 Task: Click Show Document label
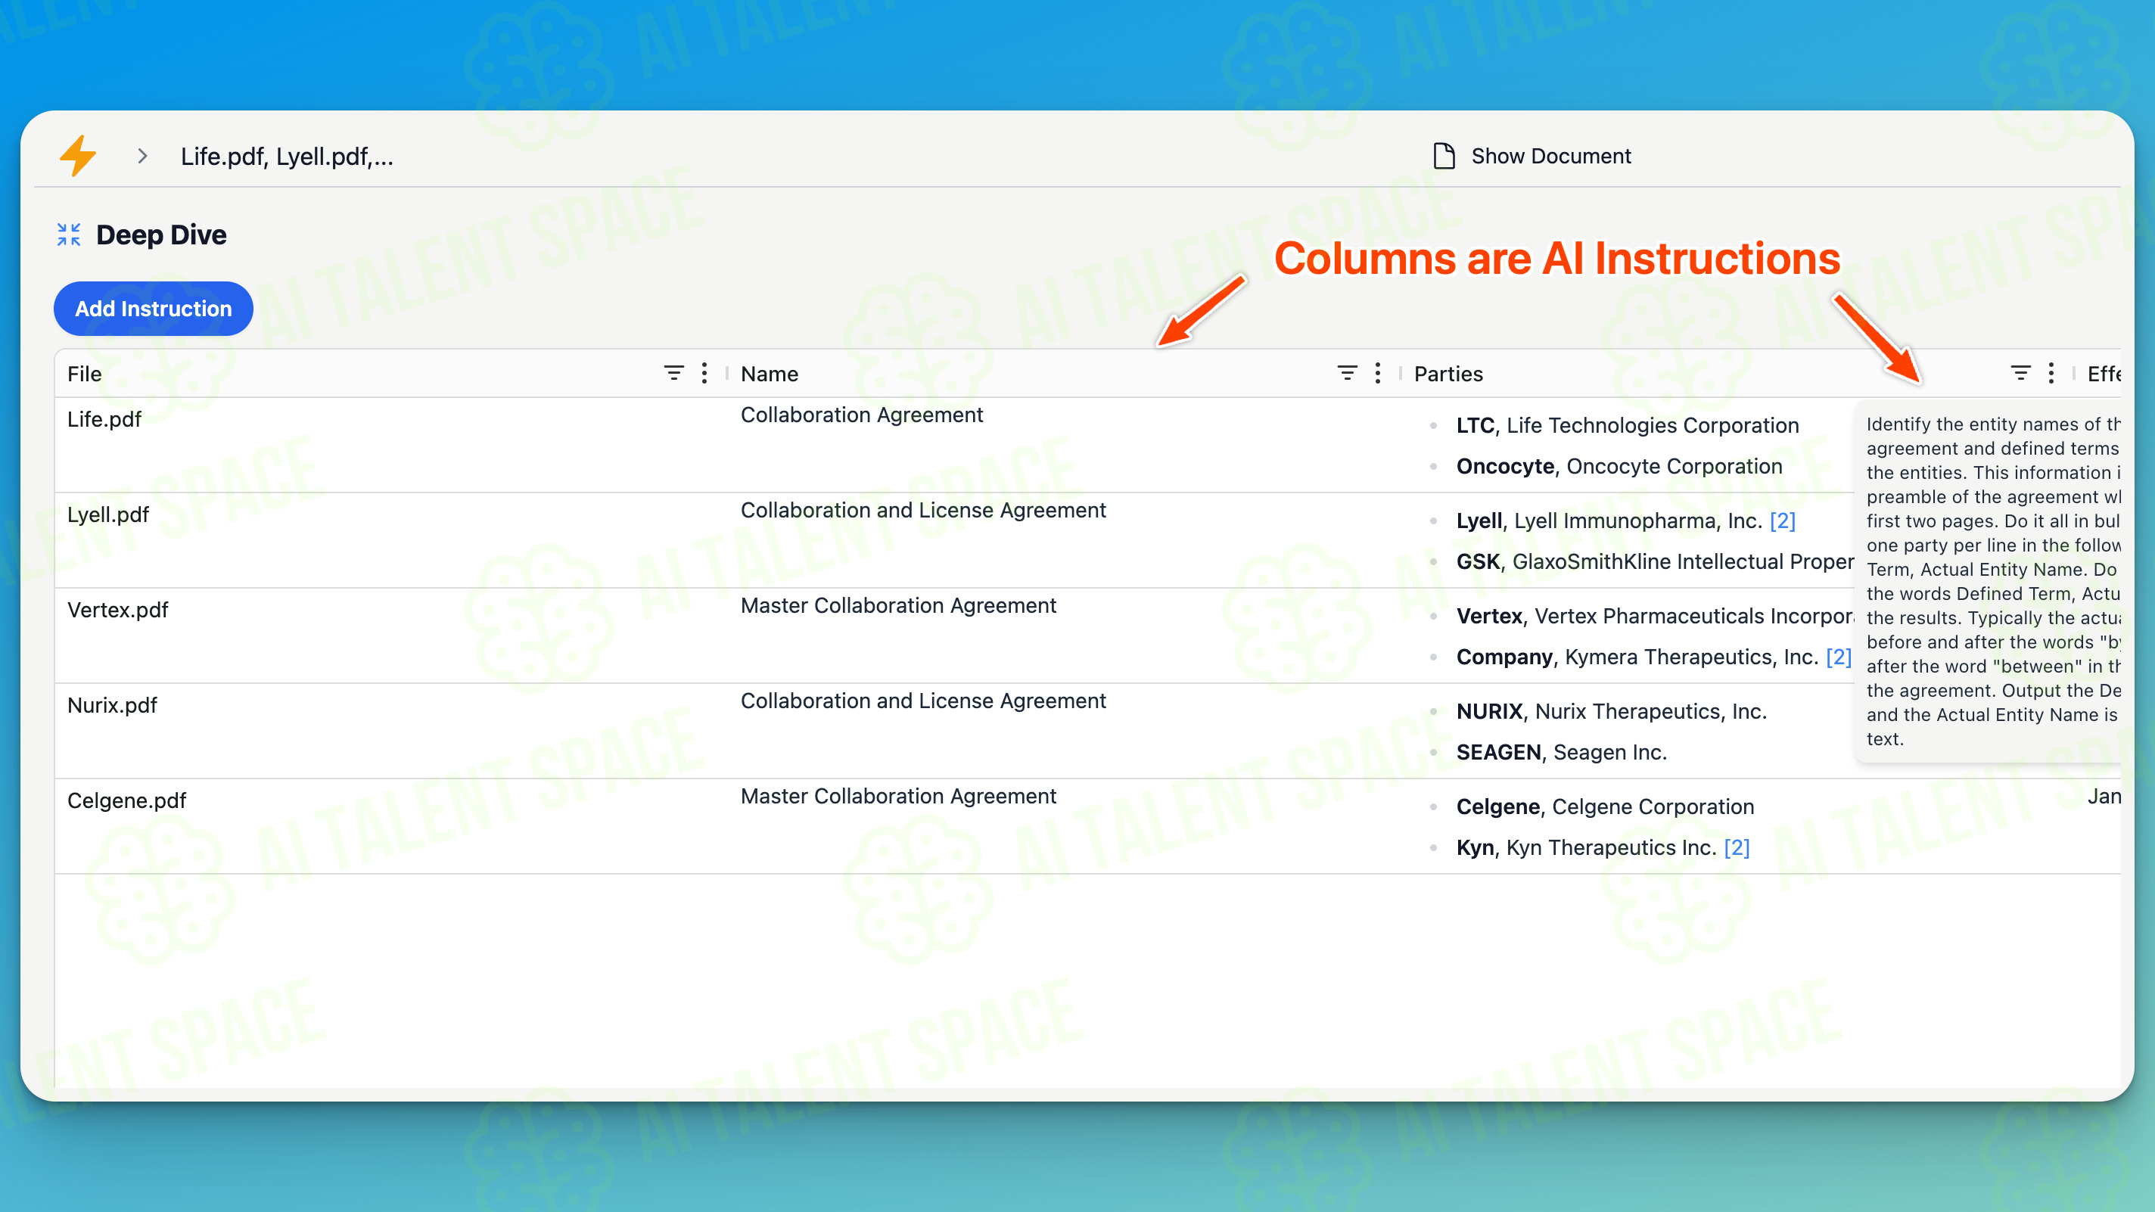pyautogui.click(x=1551, y=157)
